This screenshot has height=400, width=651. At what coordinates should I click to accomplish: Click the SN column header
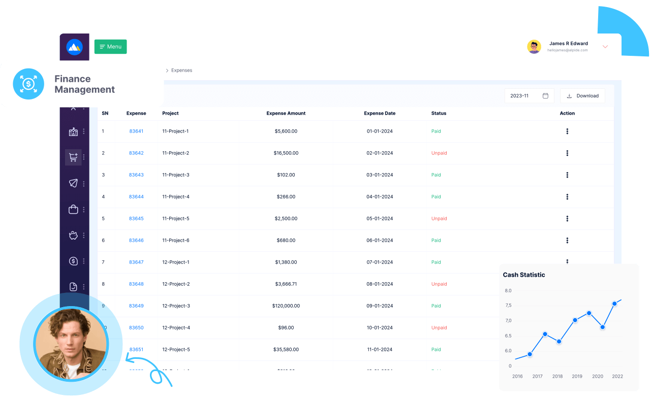point(105,113)
